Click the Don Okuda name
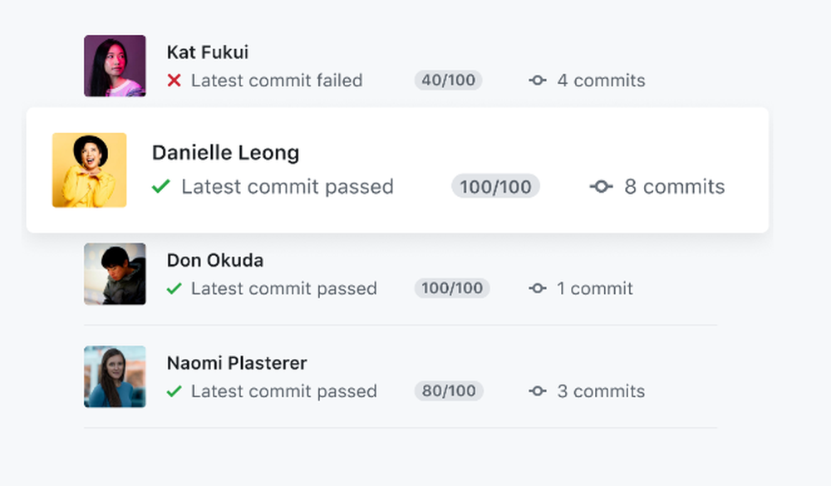Screen dimensions: 831x486 (214, 260)
